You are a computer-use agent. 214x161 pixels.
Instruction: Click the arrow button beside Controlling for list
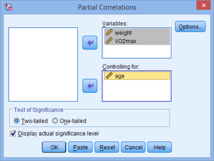pyautogui.click(x=90, y=86)
